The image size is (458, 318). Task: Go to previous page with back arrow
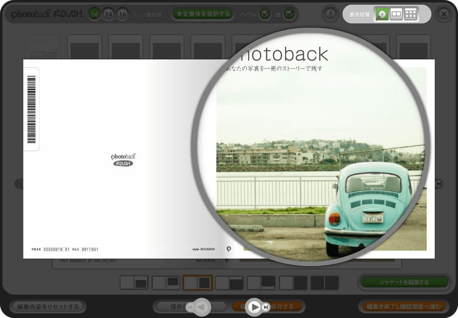tap(201, 307)
